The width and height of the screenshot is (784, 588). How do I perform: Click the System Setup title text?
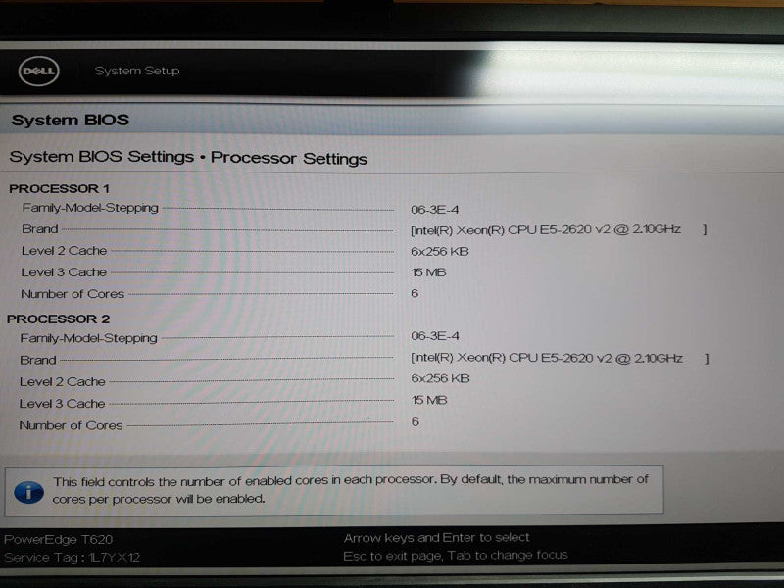137,71
